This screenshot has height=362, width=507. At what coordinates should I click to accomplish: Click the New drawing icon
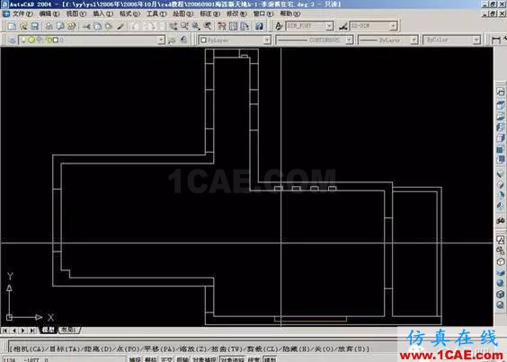click(x=12, y=26)
